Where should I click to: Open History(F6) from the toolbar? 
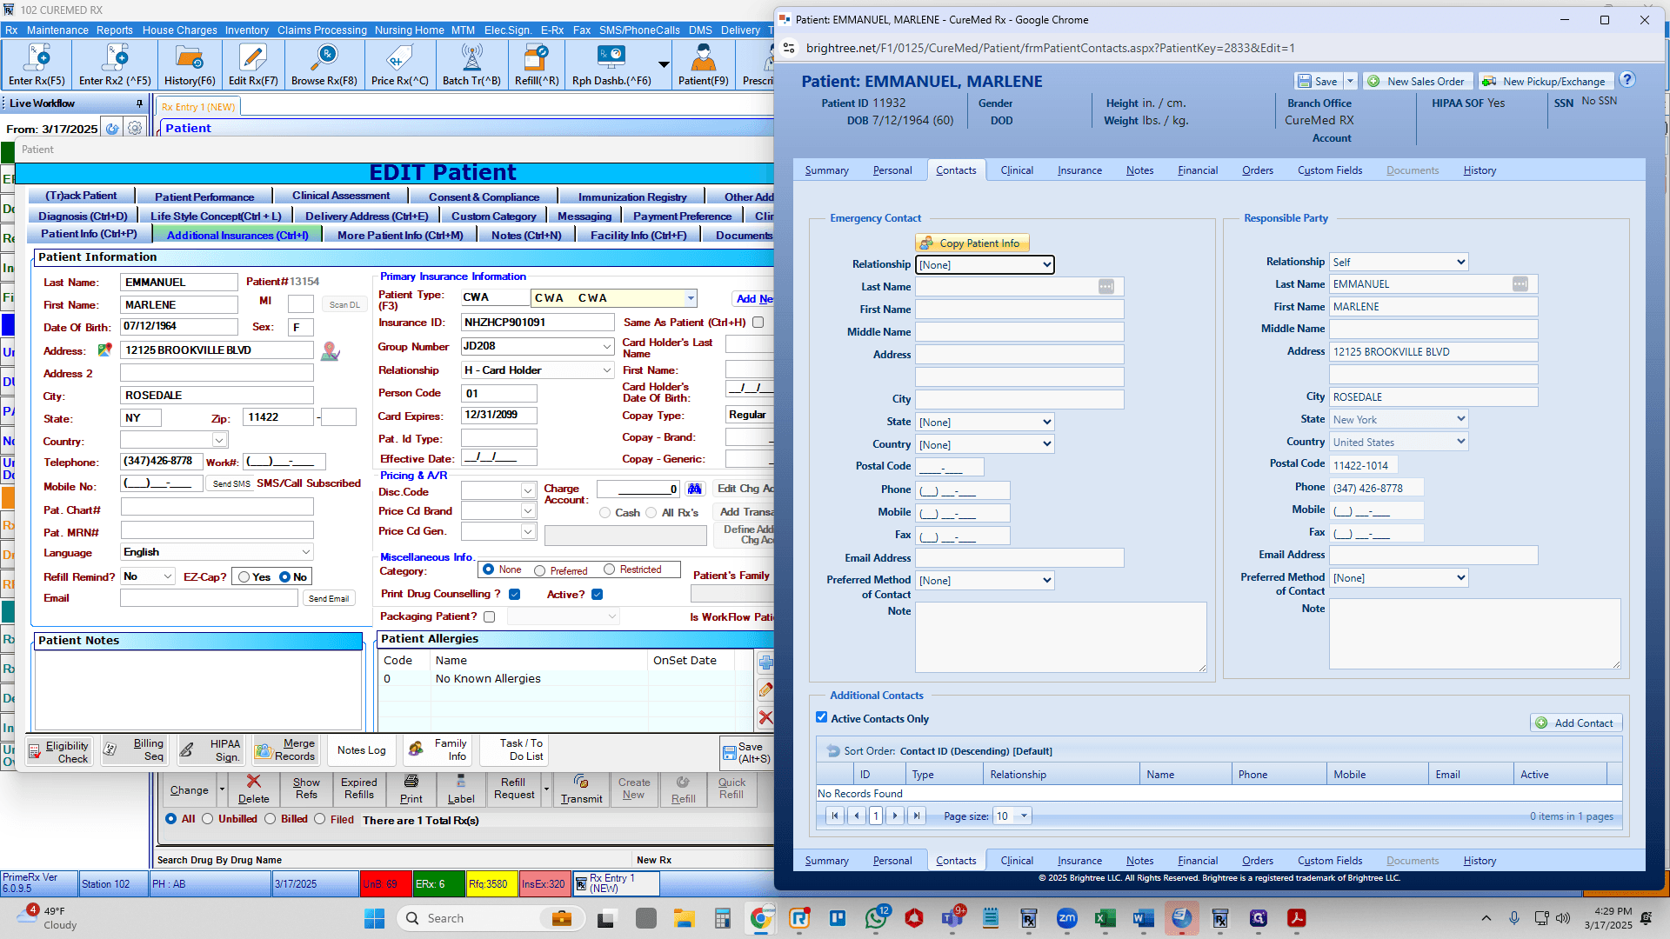tap(190, 65)
